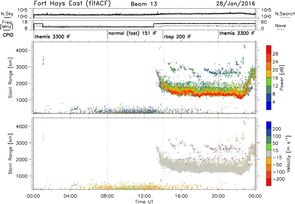Click the 'Time UT' axis label

(144, 201)
